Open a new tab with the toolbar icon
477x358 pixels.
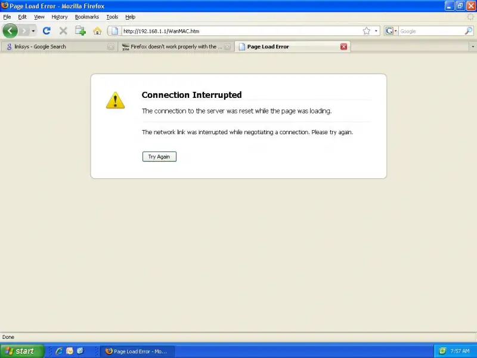pyautogui.click(x=80, y=30)
